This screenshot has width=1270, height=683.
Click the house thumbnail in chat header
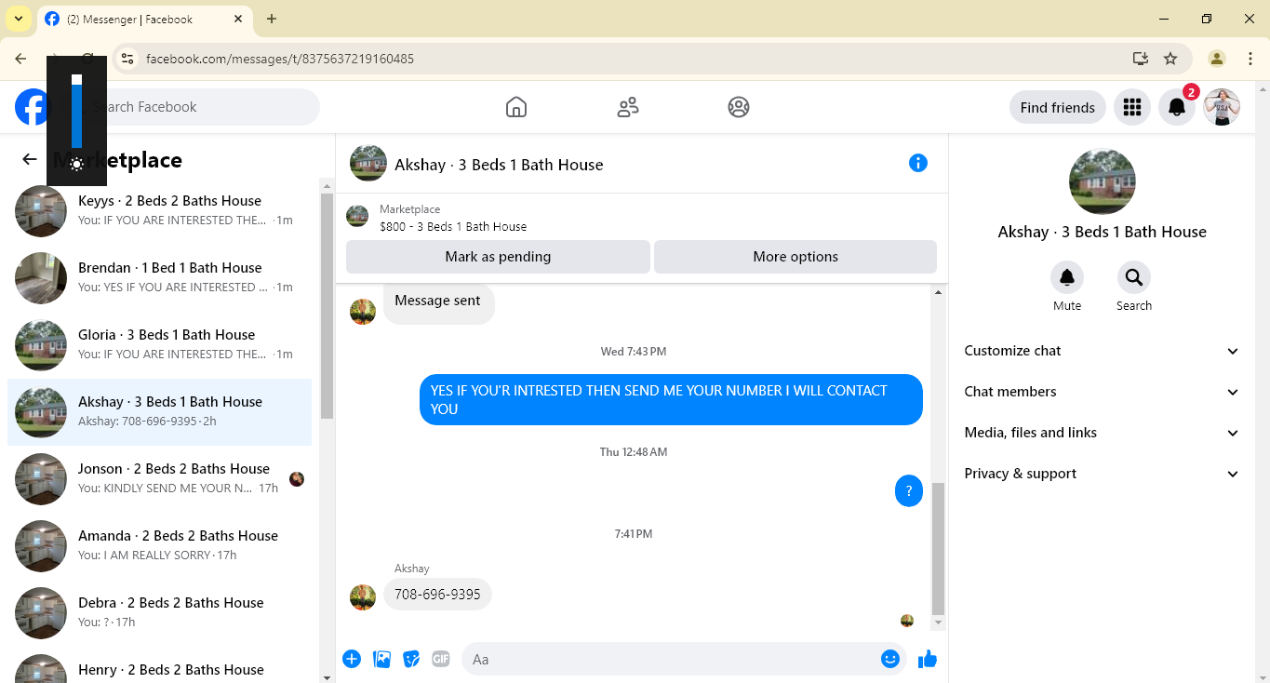tap(368, 164)
